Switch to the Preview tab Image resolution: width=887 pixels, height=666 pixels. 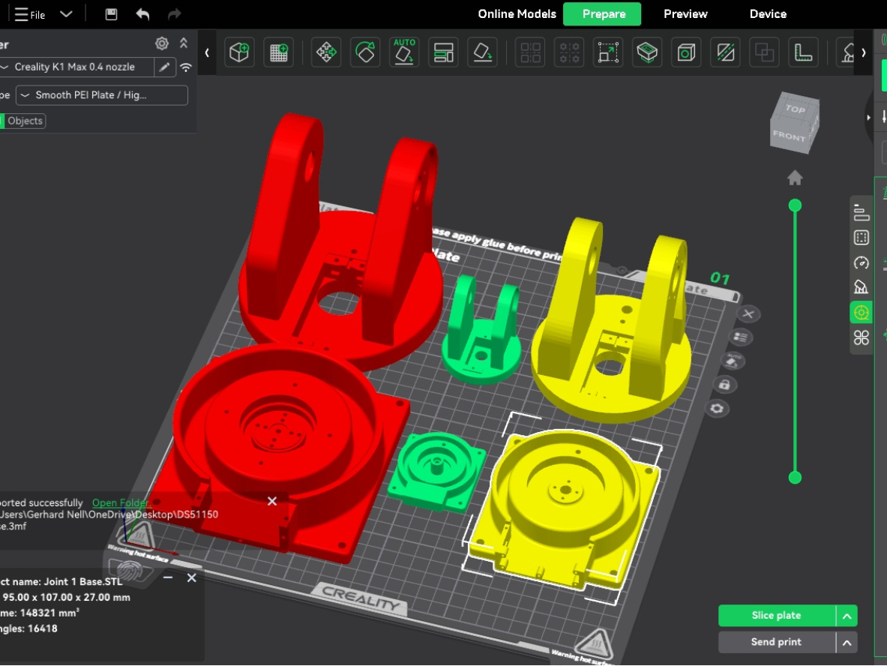click(x=685, y=14)
